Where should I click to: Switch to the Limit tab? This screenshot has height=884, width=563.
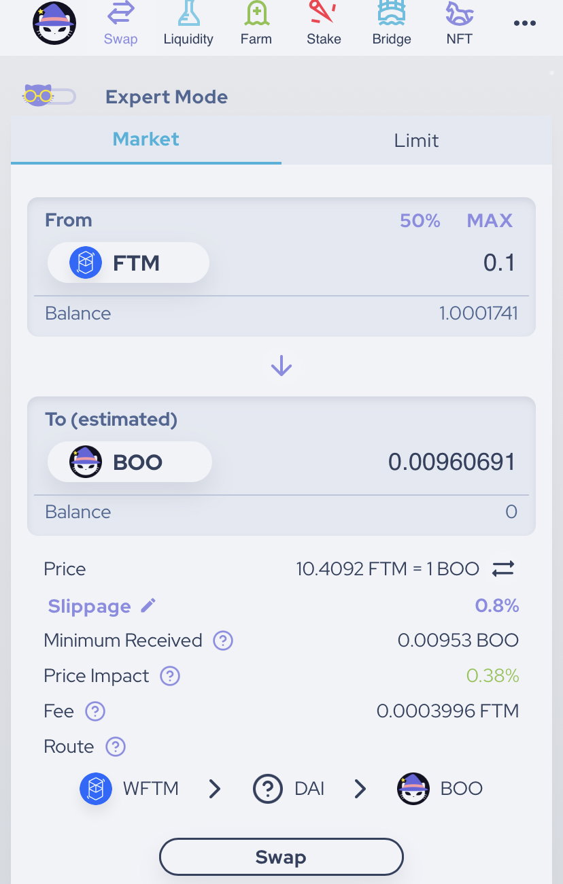[416, 140]
